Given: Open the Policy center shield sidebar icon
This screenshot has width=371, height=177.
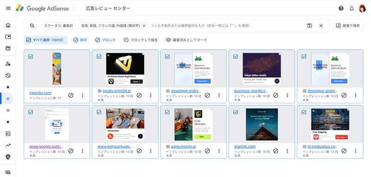Looking at the screenshot, I should [x=8, y=157].
